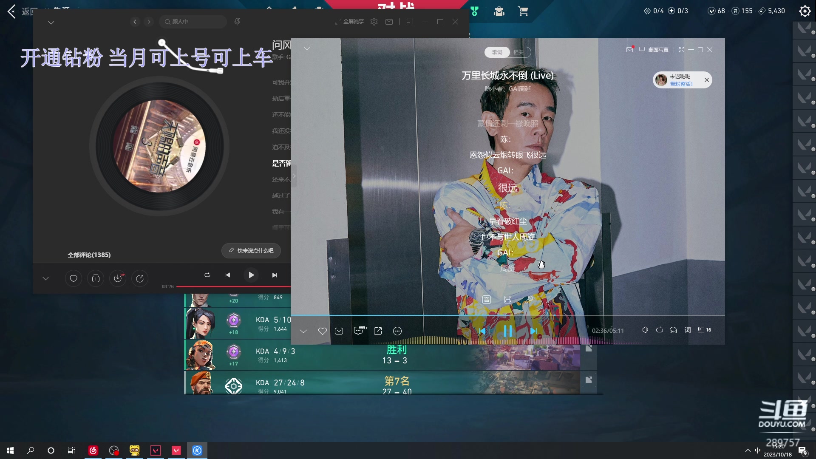Open the play queue showing 16 songs

tap(704, 330)
